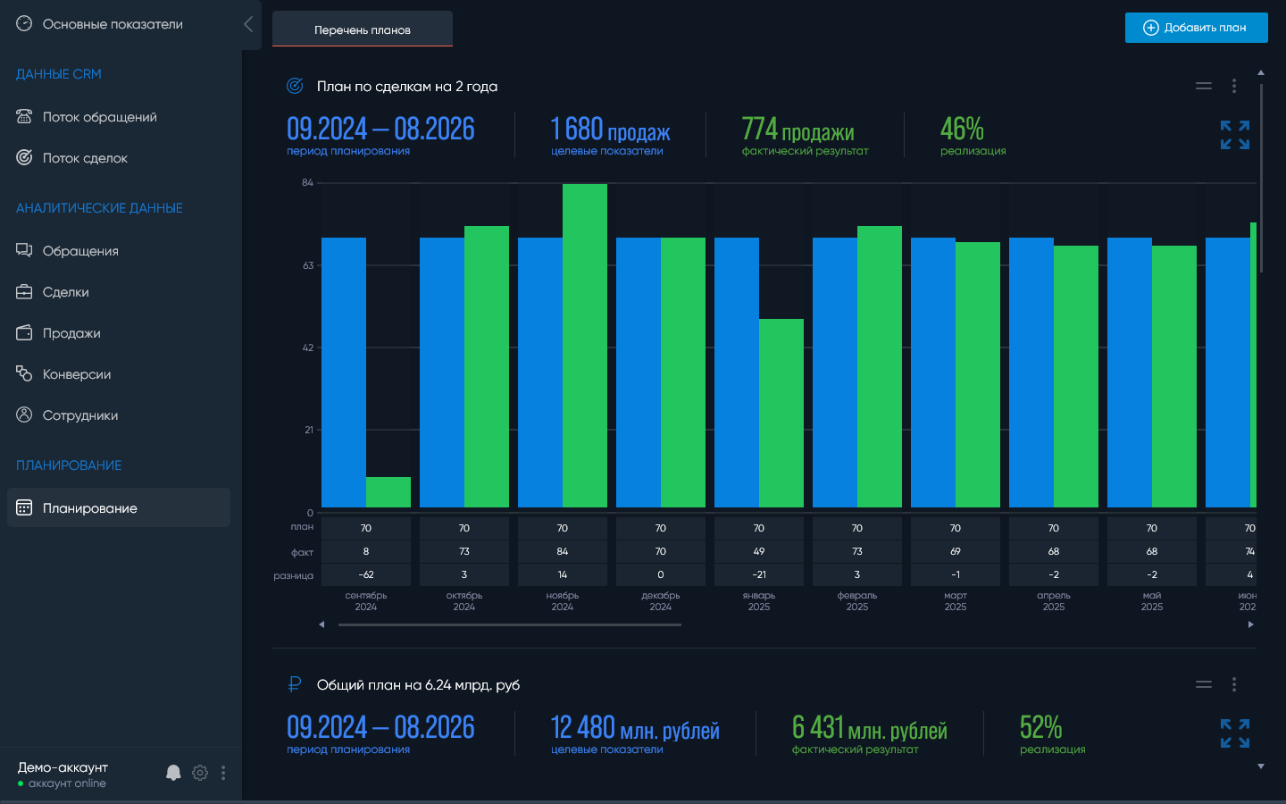This screenshot has width=1286, height=804.
Task: Click drag handle of deals plan card
Action: pos(1204,86)
